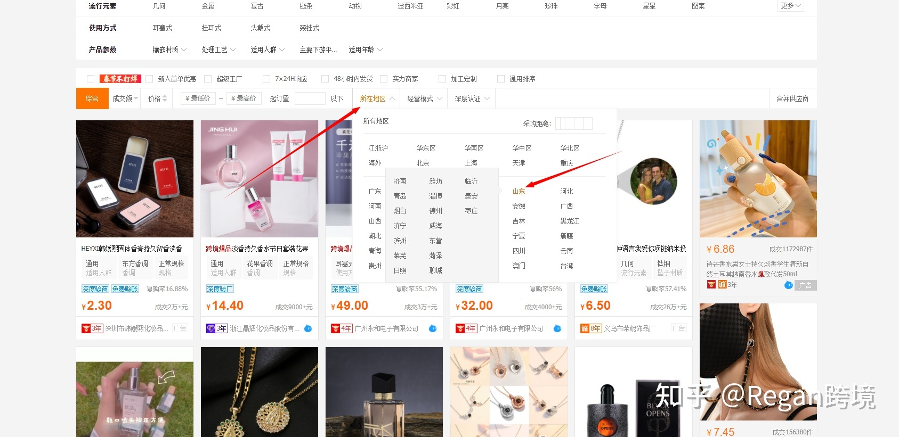Viewport: 899px width, 437px height.
Task: Choose 北京 in region list
Action: point(423,163)
